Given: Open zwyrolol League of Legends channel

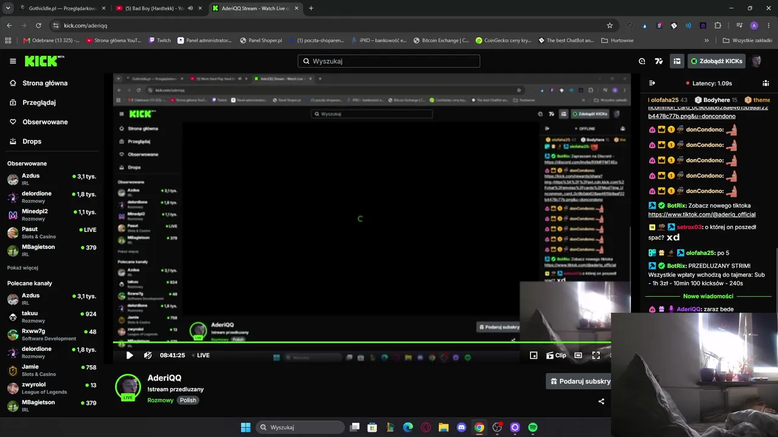Looking at the screenshot, I should [x=52, y=388].
